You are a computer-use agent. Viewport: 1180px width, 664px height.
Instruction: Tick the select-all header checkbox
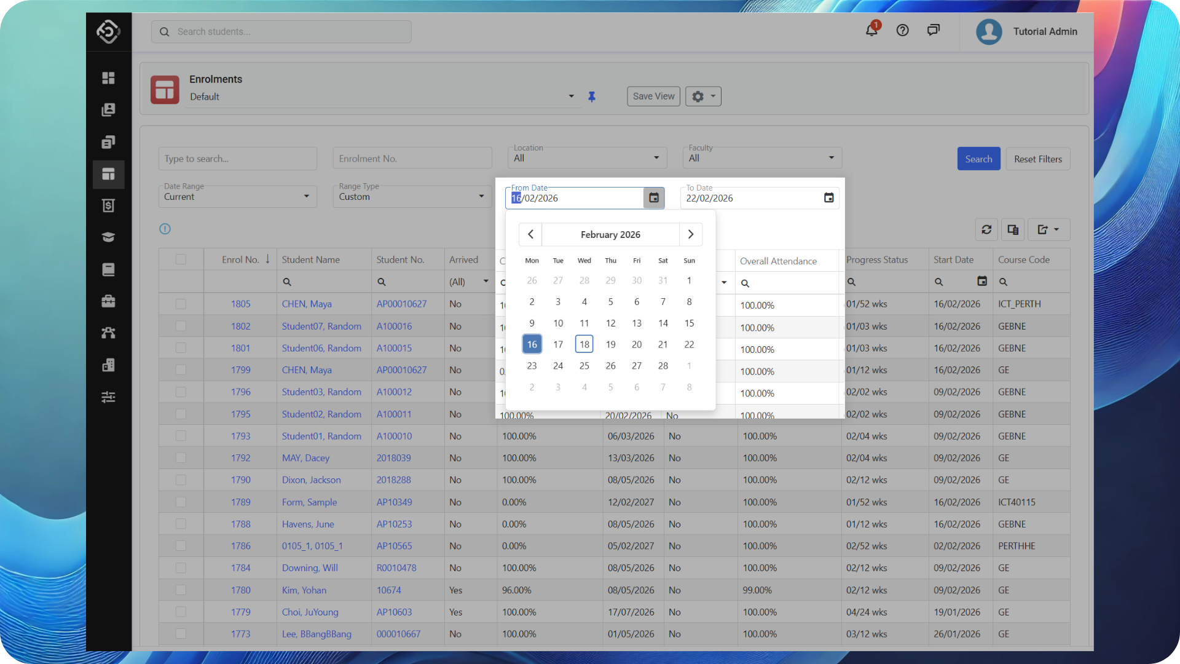181,259
